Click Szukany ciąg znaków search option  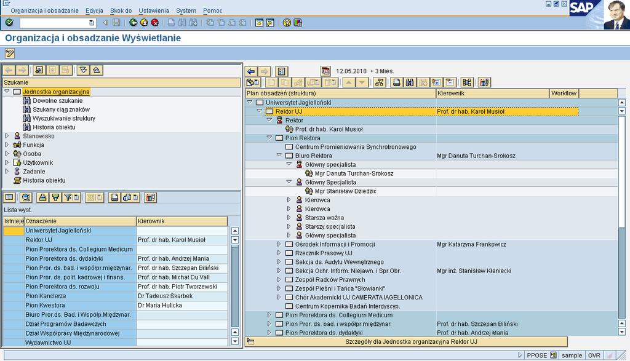[61, 109]
